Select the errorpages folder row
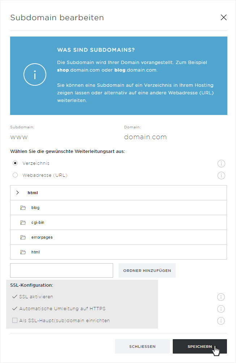Viewport: 236px width, 363px height. [119, 237]
